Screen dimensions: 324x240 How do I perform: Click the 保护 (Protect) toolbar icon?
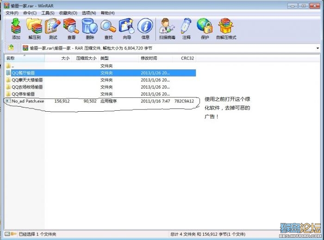(x=205, y=26)
